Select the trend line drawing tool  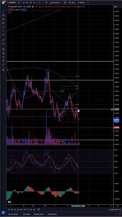point(3,11)
